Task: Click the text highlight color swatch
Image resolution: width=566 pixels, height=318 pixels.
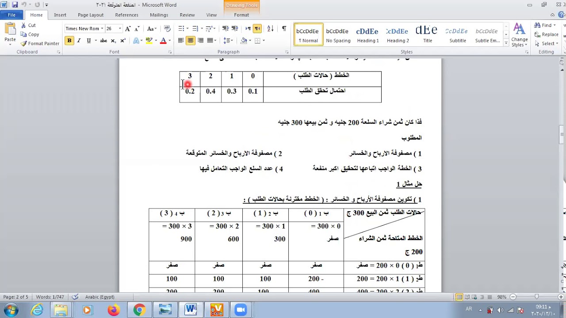Action: click(x=149, y=41)
